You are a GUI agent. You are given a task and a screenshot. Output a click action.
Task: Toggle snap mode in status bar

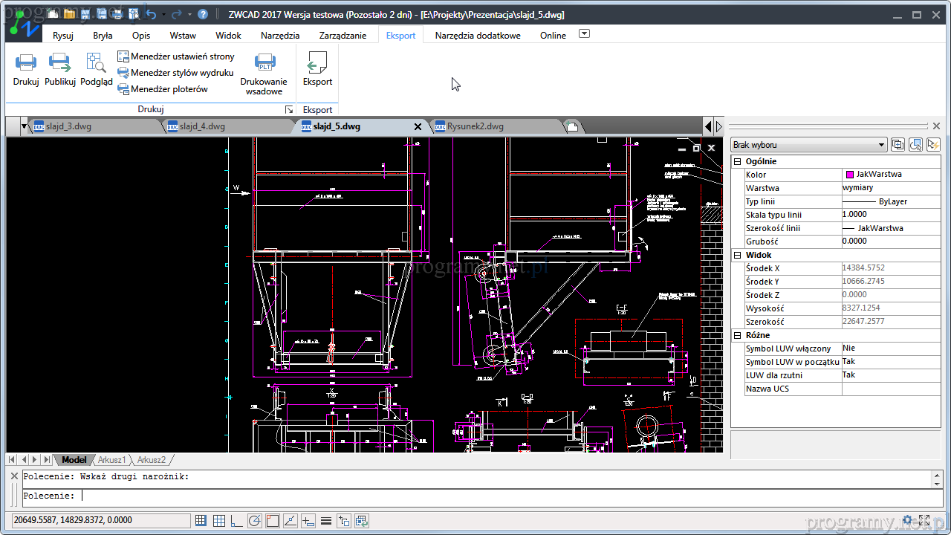coord(201,521)
